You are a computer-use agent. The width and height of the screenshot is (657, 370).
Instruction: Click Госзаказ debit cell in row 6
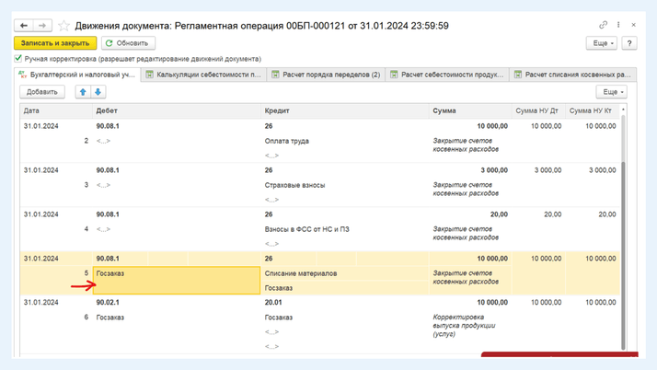click(110, 318)
